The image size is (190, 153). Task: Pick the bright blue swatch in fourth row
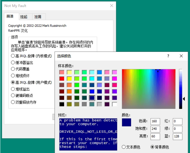click(x=92, y=91)
